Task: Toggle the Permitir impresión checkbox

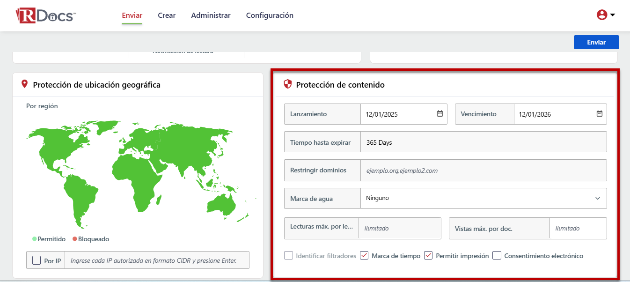Action: pos(428,256)
